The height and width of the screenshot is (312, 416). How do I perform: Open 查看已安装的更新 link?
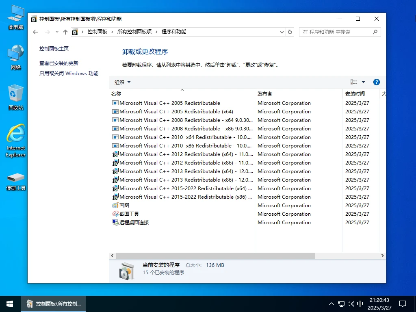[59, 64]
